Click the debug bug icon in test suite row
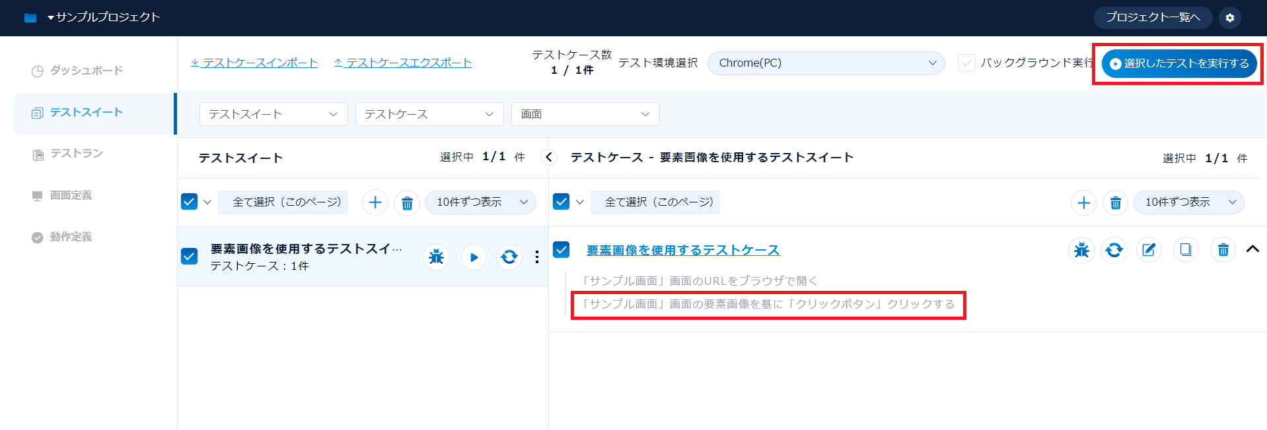 [436, 257]
